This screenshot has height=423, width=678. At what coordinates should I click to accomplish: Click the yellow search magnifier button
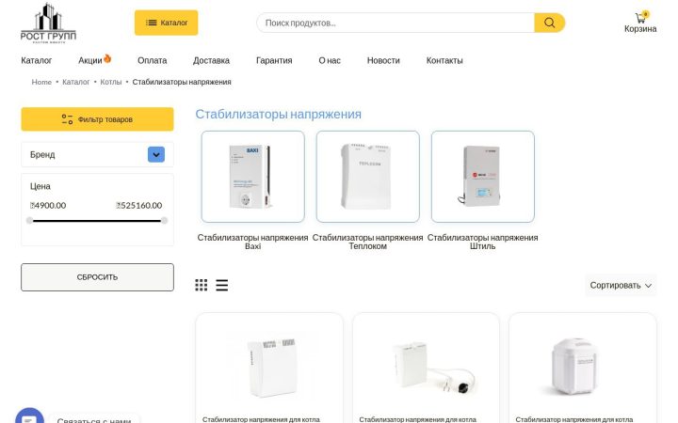pos(550,23)
